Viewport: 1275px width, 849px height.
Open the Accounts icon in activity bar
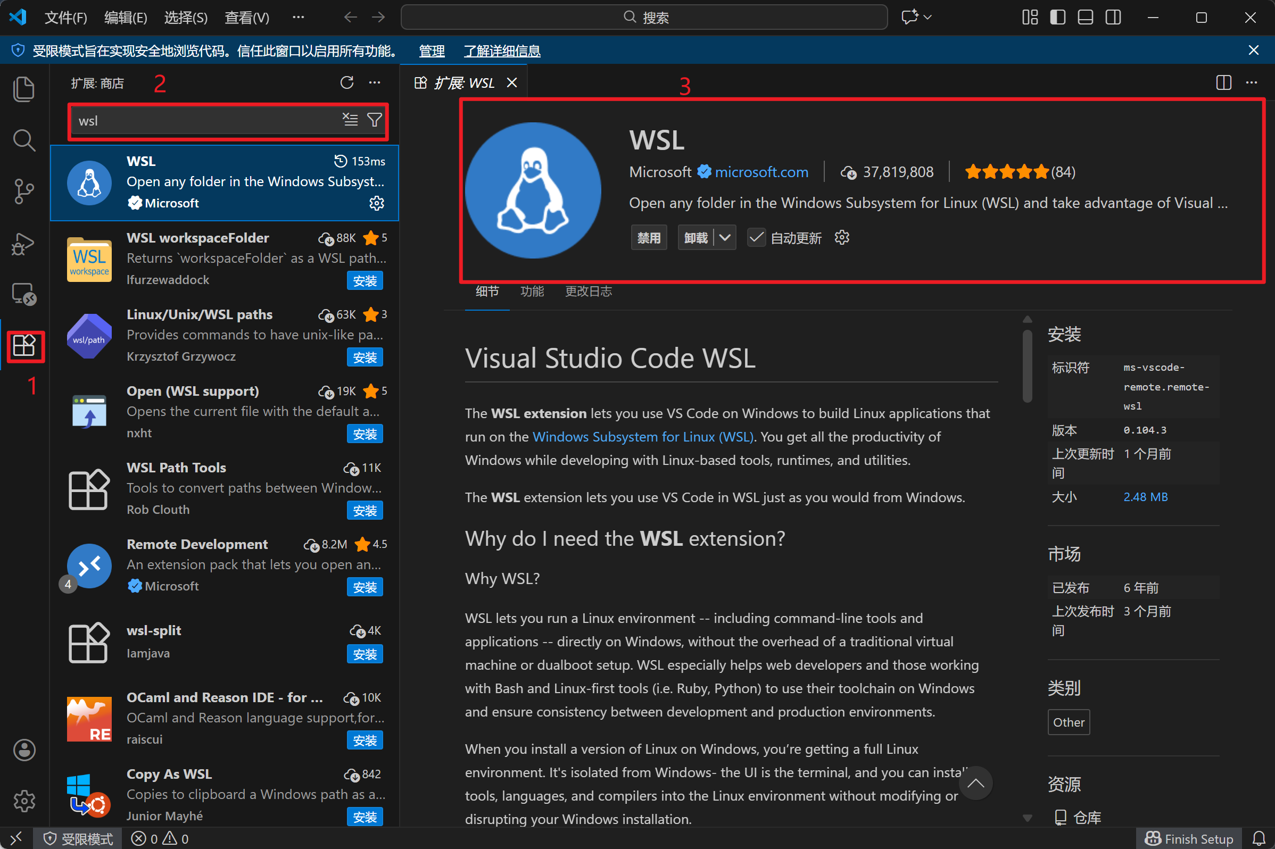[24, 750]
